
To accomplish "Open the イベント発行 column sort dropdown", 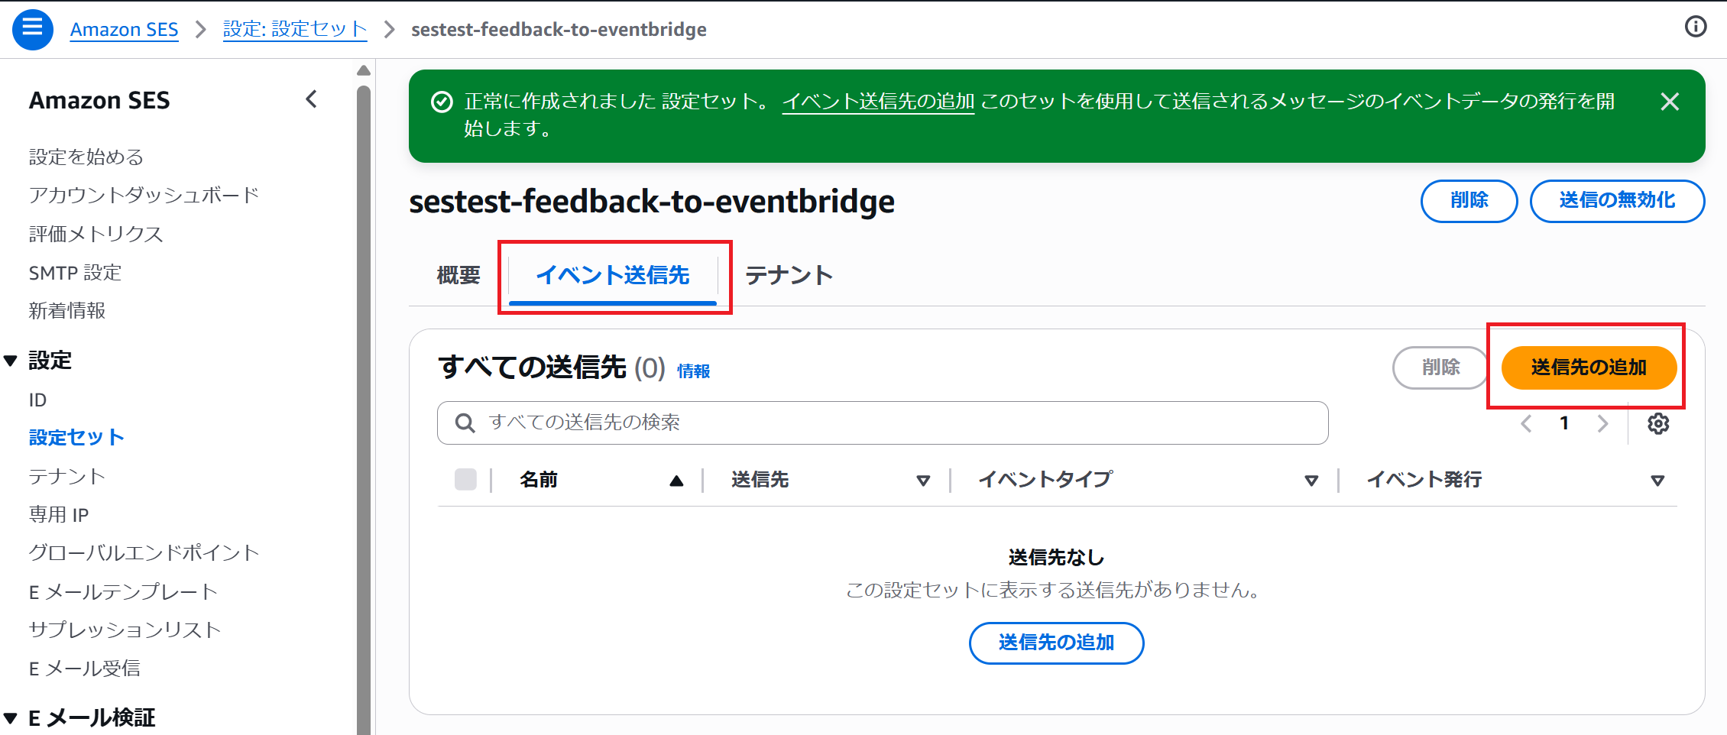I will pyautogui.click(x=1657, y=481).
